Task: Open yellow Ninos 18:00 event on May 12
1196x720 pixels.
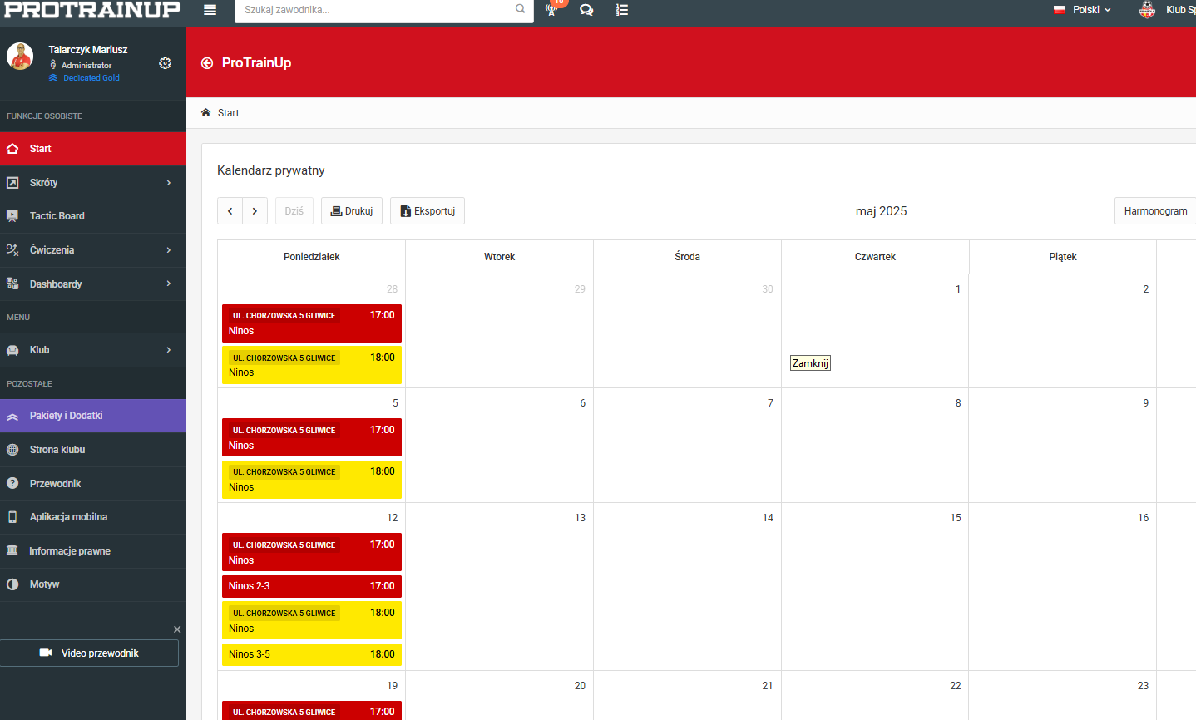Action: coord(312,620)
